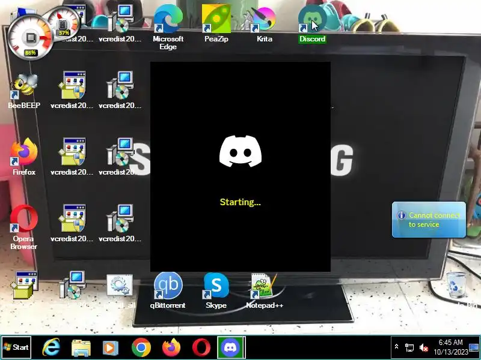The width and height of the screenshot is (481, 360).
Task: Open Windows Media Player from the taskbar
Action: tap(110, 347)
